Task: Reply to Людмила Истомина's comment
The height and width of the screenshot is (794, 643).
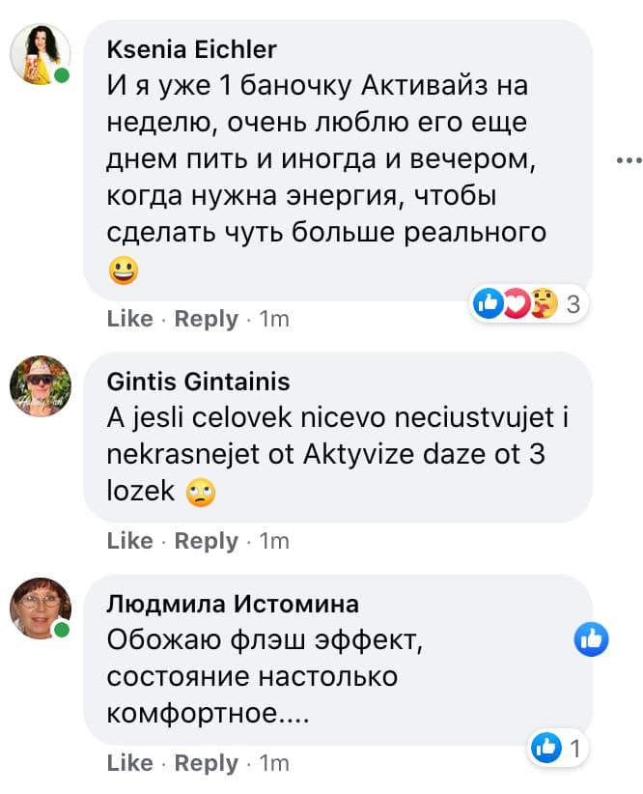Action: [x=206, y=763]
